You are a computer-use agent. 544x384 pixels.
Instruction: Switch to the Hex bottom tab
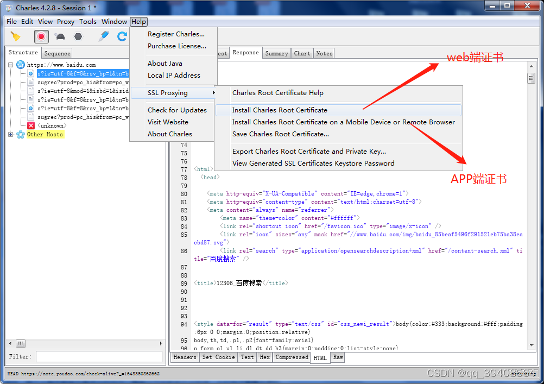tap(265, 357)
